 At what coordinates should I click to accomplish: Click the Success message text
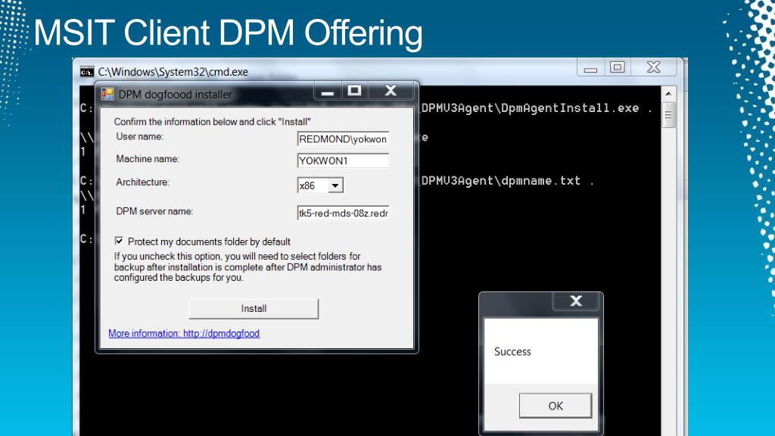(512, 351)
